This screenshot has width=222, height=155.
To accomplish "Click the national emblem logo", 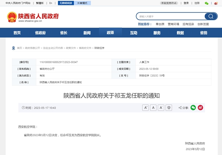I will 12,17.
